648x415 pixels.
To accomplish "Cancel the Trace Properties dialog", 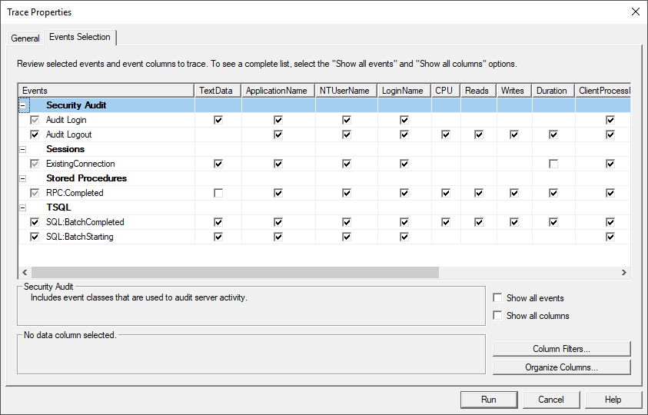I will (x=550, y=400).
